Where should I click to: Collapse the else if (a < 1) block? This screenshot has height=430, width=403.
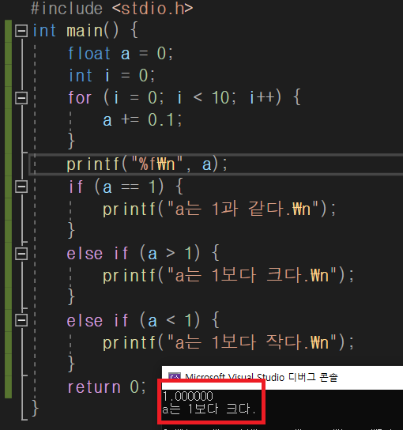[x=21, y=320]
